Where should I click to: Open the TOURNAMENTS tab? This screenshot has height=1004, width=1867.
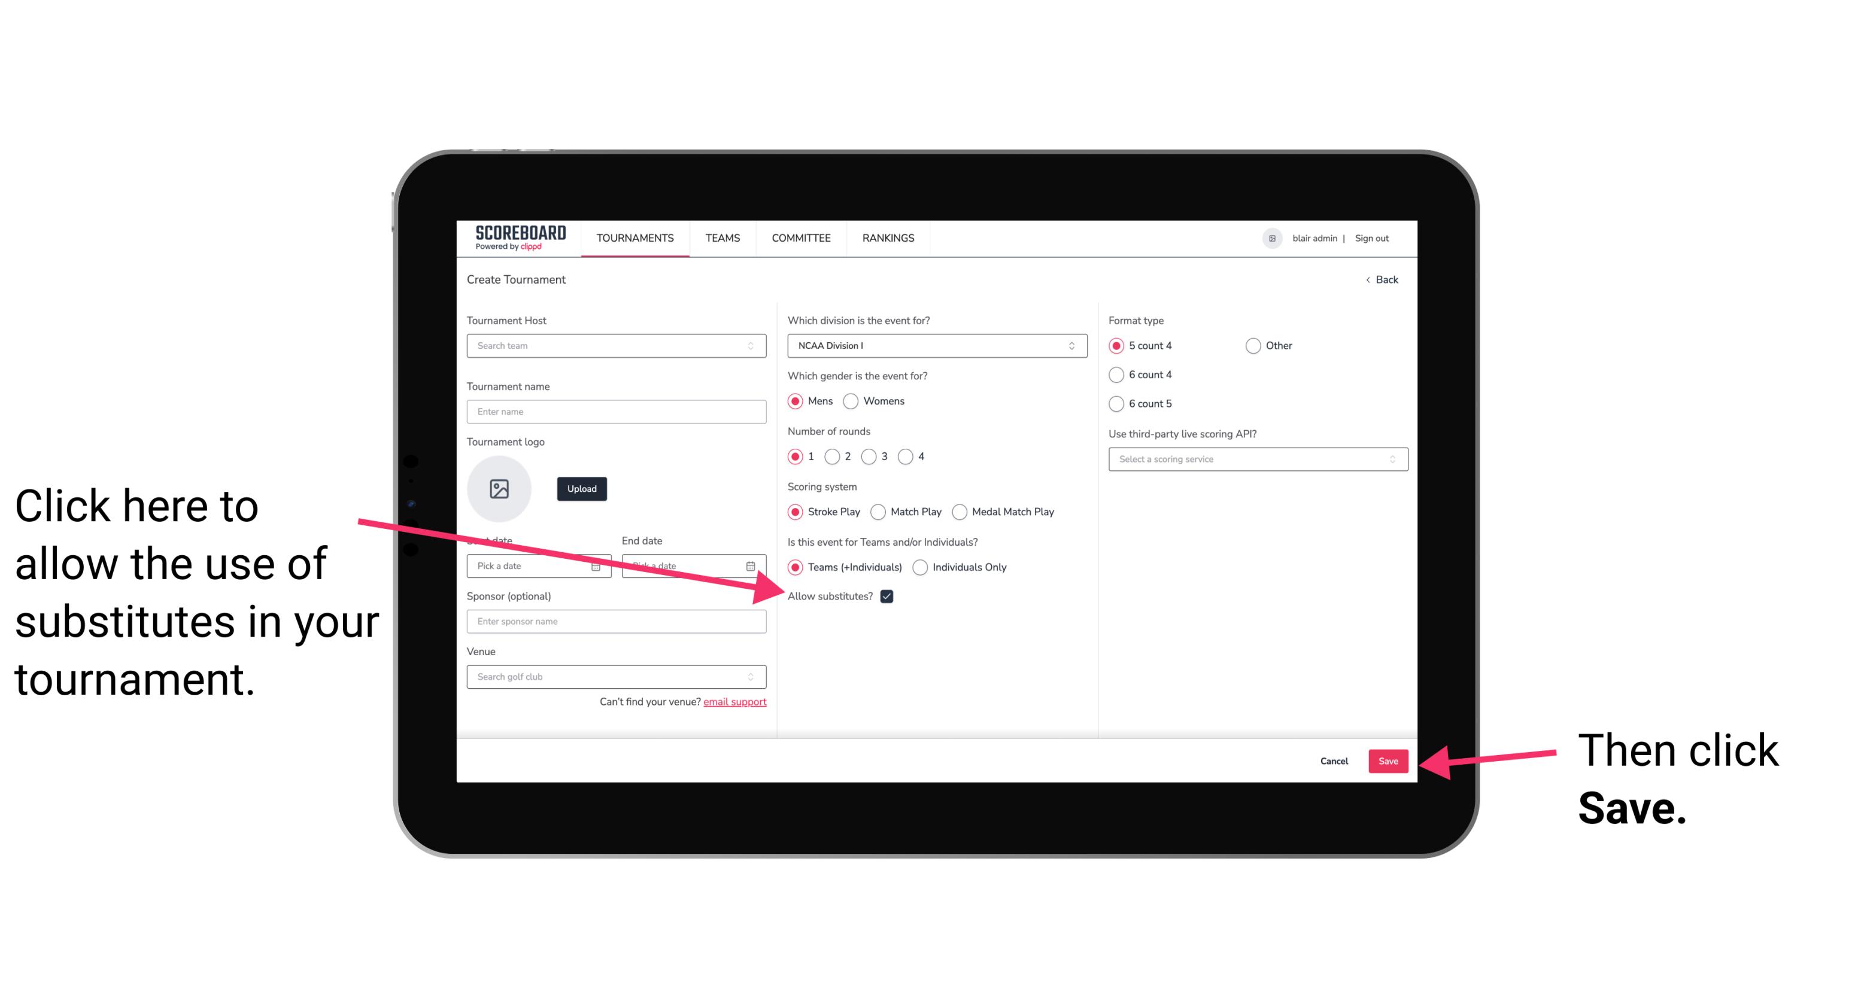(636, 238)
